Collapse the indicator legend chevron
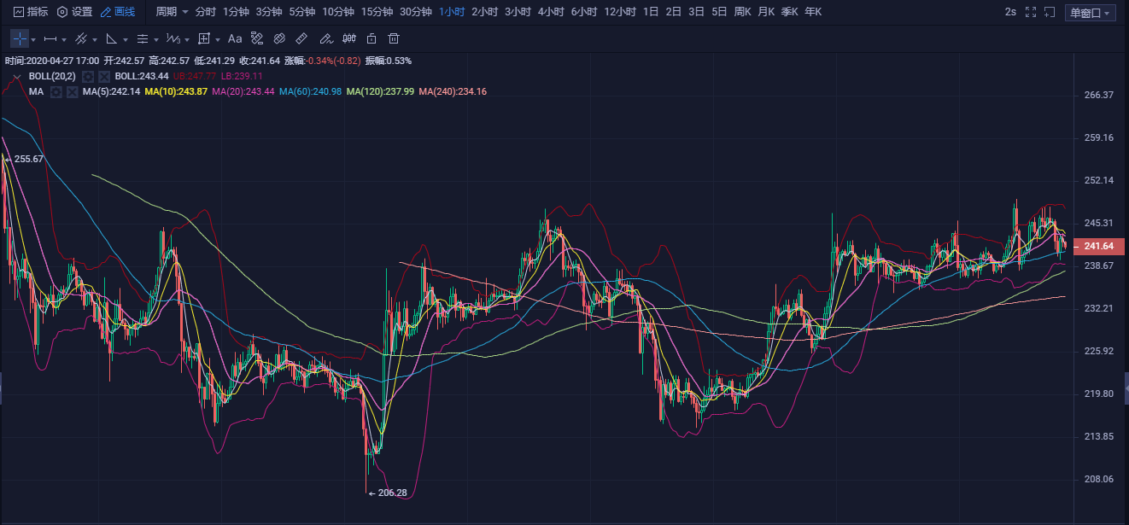 pos(16,76)
